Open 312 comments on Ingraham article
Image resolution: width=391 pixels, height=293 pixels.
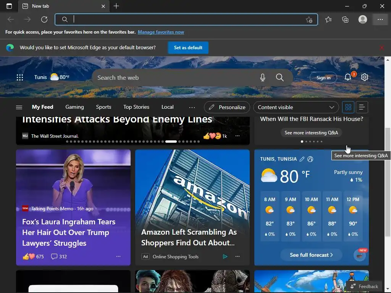(x=59, y=256)
